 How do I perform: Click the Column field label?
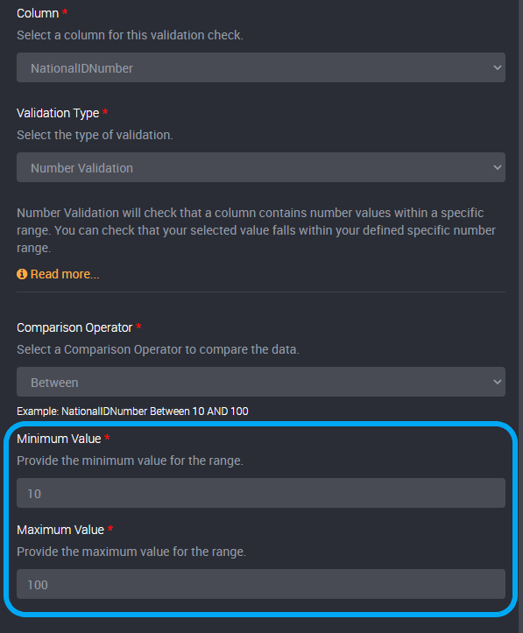[x=38, y=13]
